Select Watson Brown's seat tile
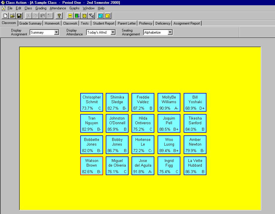Viewport: 275px width, 214px height. coord(92,166)
